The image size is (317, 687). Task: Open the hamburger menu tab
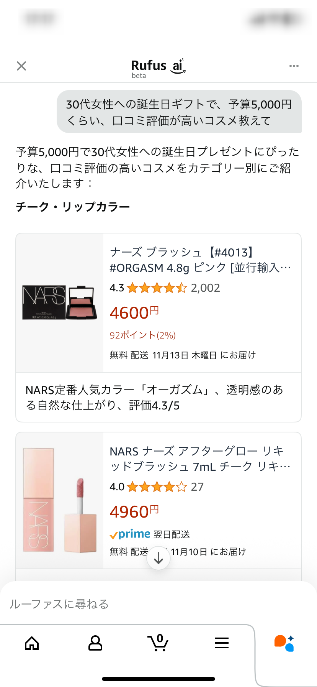[x=222, y=643]
